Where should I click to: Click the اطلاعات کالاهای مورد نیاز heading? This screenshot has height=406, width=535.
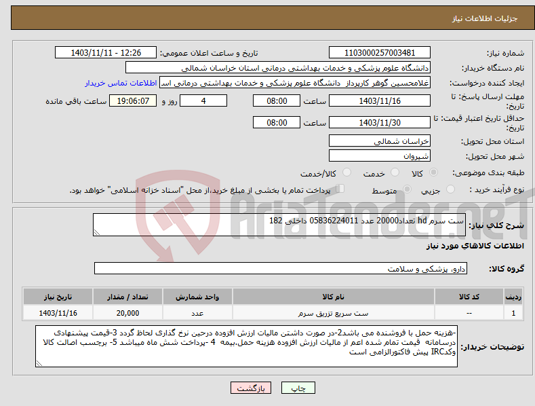[x=475, y=246]
